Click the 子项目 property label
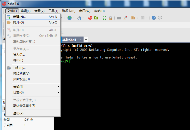 tap(8, 125)
